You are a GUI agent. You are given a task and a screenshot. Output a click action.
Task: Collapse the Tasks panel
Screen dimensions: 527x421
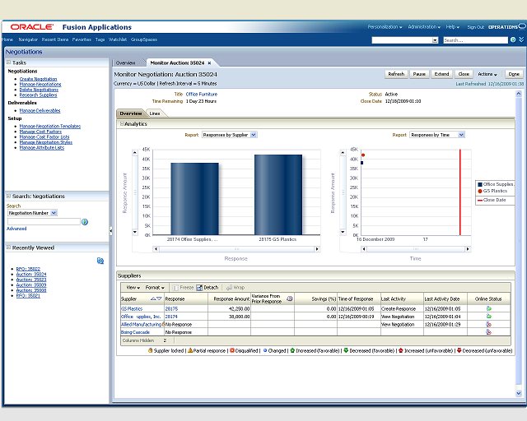coord(8,62)
